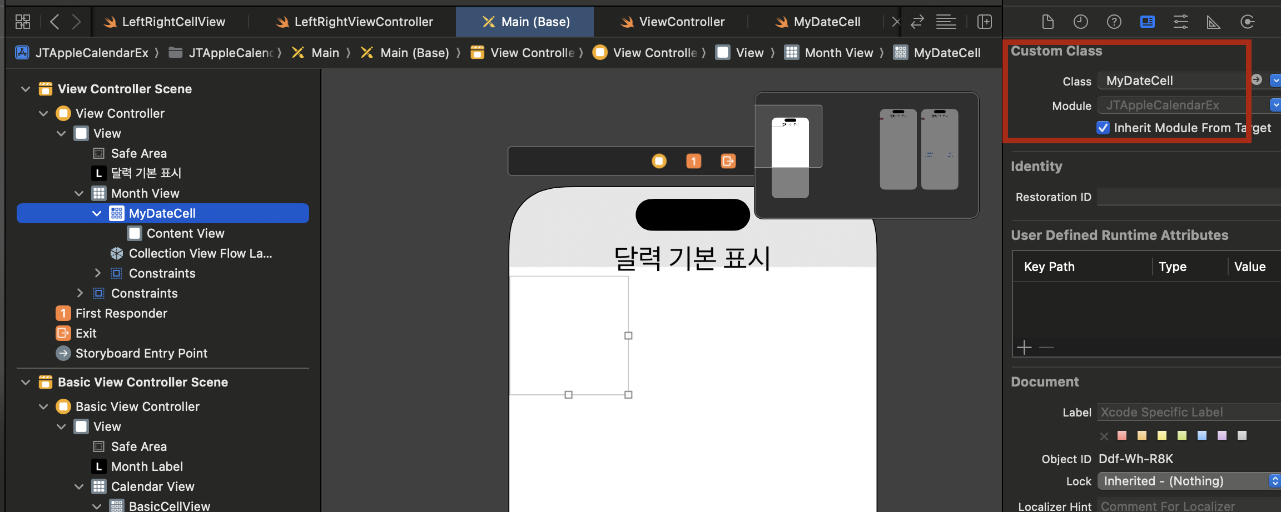Image resolution: width=1281 pixels, height=512 pixels.
Task: Edit the Class field MyDateCell
Action: tap(1172, 81)
